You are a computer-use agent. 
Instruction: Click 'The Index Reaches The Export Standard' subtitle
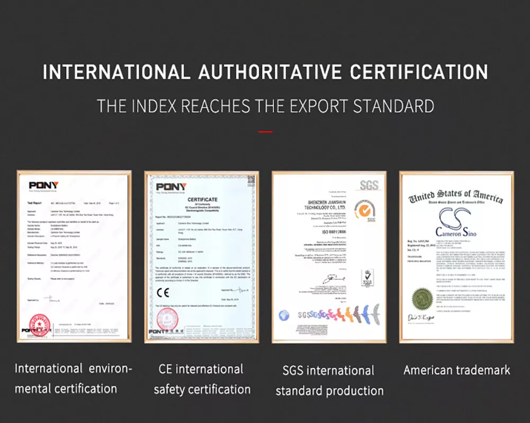pyautogui.click(x=265, y=106)
